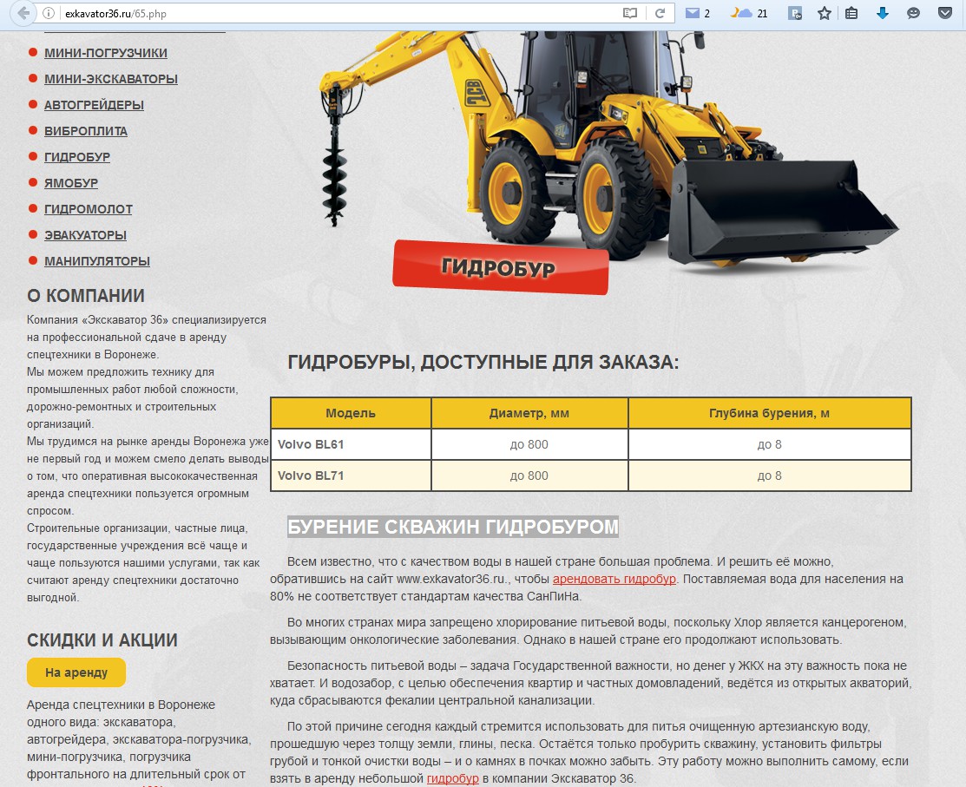Image resolution: width=966 pixels, height=787 pixels.
Task: Click the Диаметр, мм column header
Action: click(x=529, y=413)
